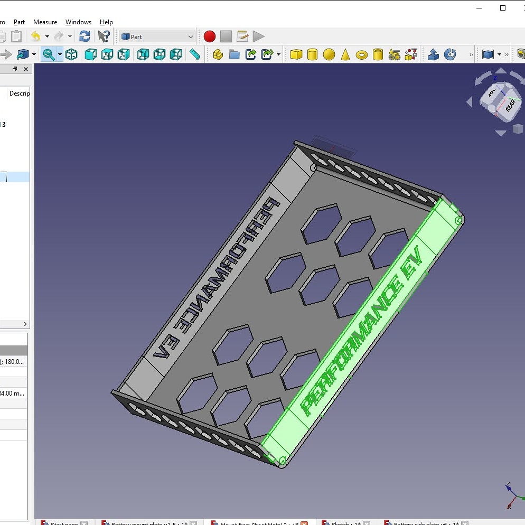
Task: Set the Top view cube icon
Action: pyautogui.click(x=107, y=54)
